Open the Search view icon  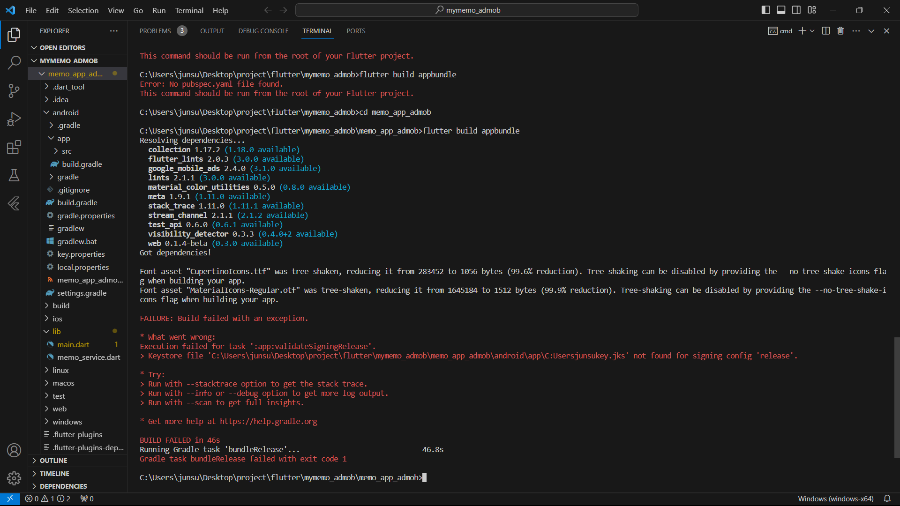pyautogui.click(x=14, y=63)
